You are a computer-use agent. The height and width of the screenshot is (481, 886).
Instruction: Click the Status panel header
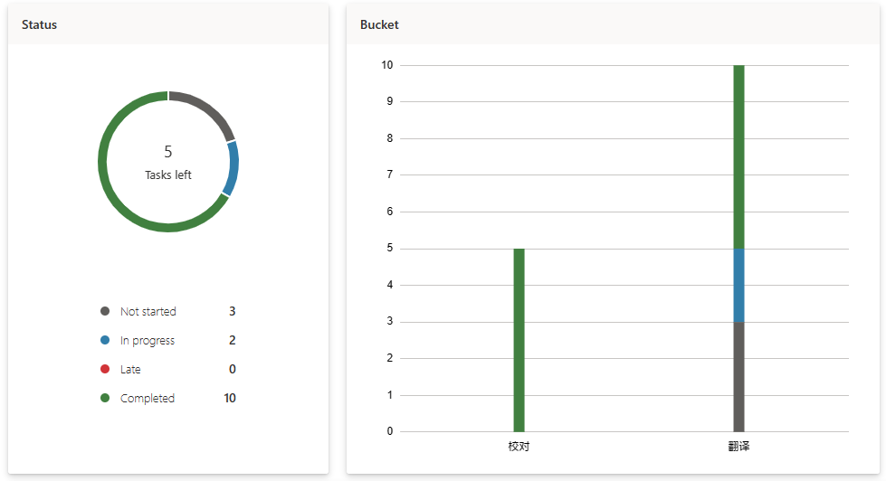[40, 25]
